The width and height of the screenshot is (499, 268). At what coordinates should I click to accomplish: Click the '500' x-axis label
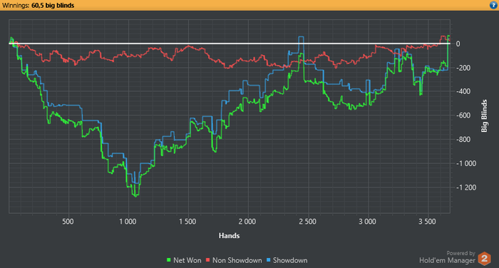pyautogui.click(x=68, y=222)
